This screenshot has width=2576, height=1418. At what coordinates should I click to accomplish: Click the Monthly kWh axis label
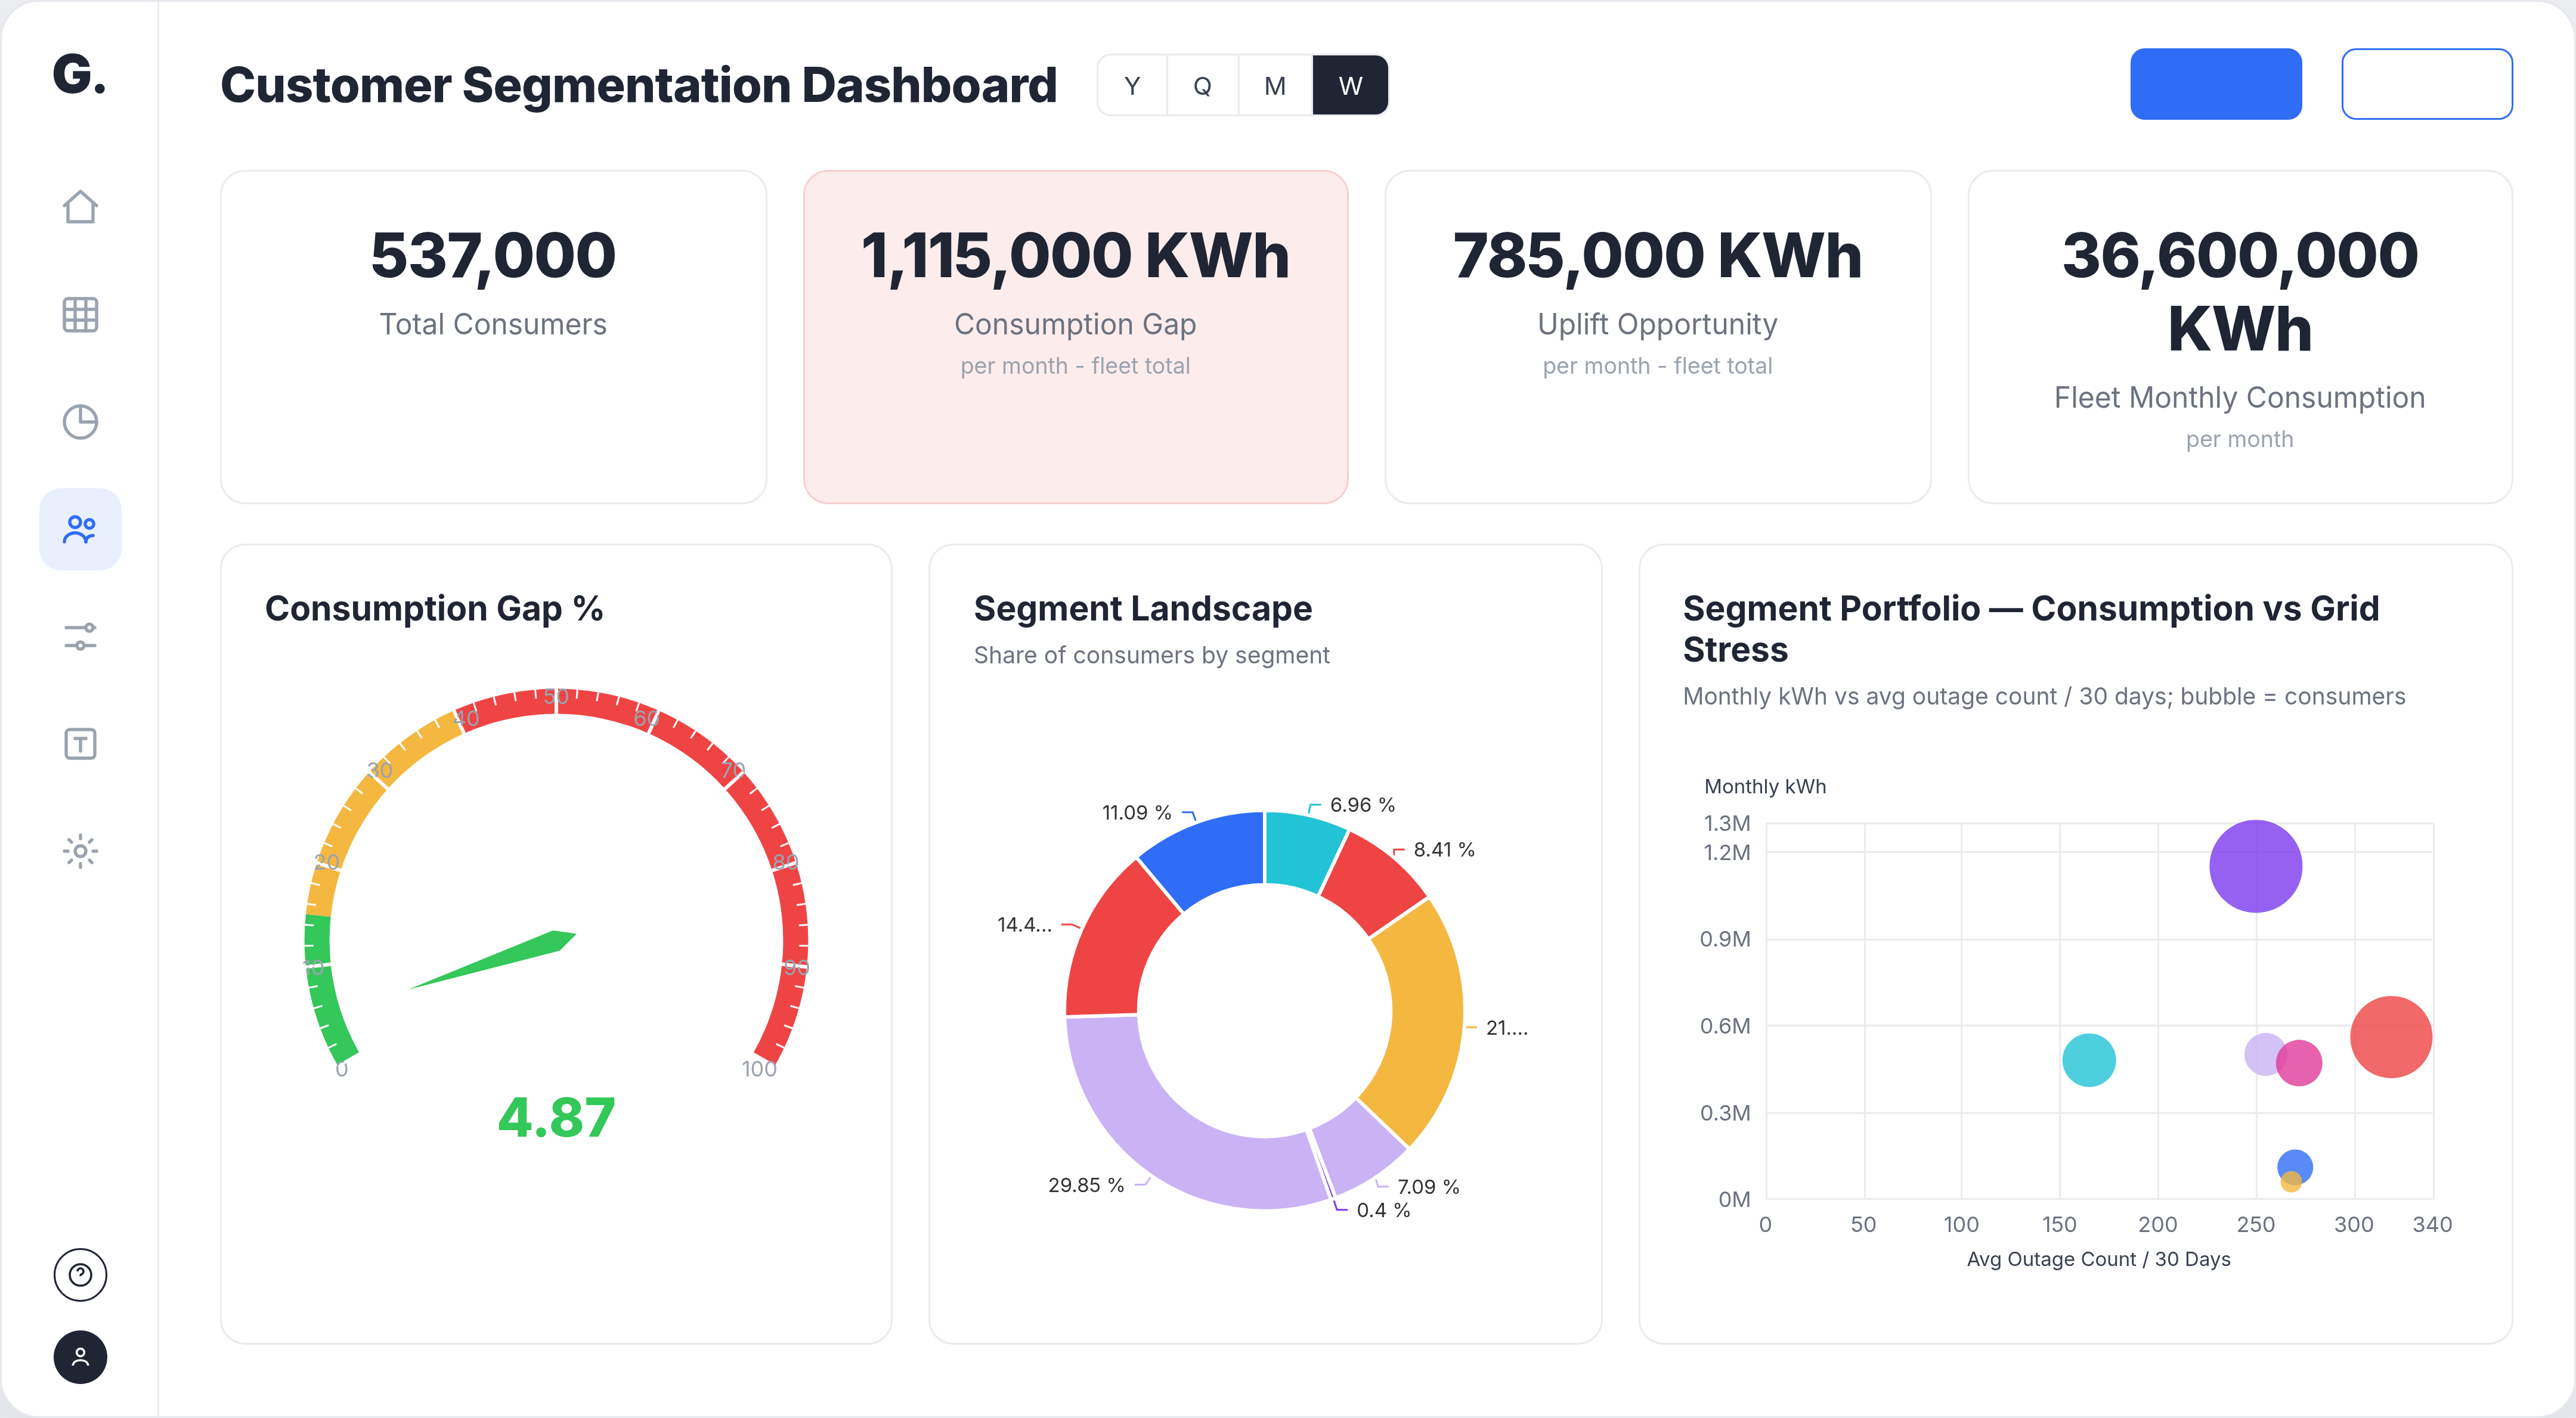pyautogui.click(x=1765, y=786)
